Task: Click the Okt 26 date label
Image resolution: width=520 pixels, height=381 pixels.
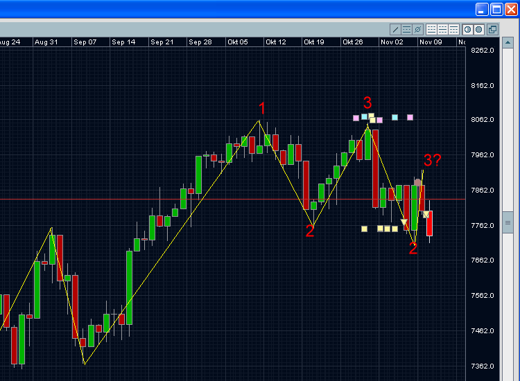Action: tap(352, 42)
